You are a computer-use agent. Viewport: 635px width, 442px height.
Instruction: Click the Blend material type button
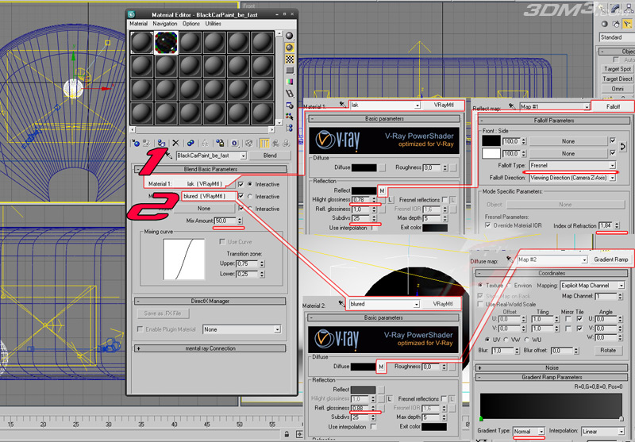coord(269,156)
